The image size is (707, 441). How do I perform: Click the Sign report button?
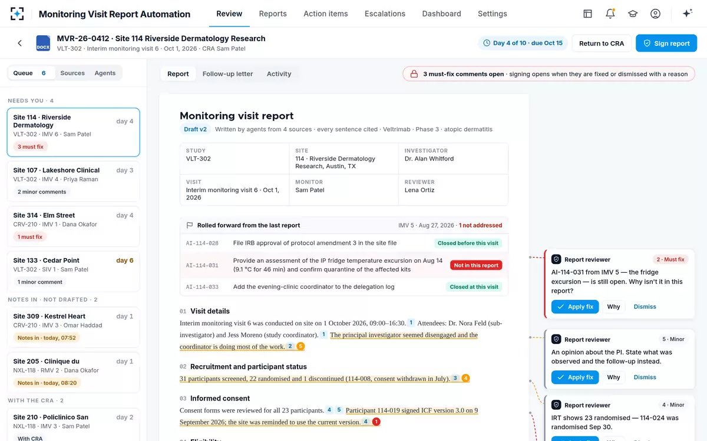(x=666, y=43)
